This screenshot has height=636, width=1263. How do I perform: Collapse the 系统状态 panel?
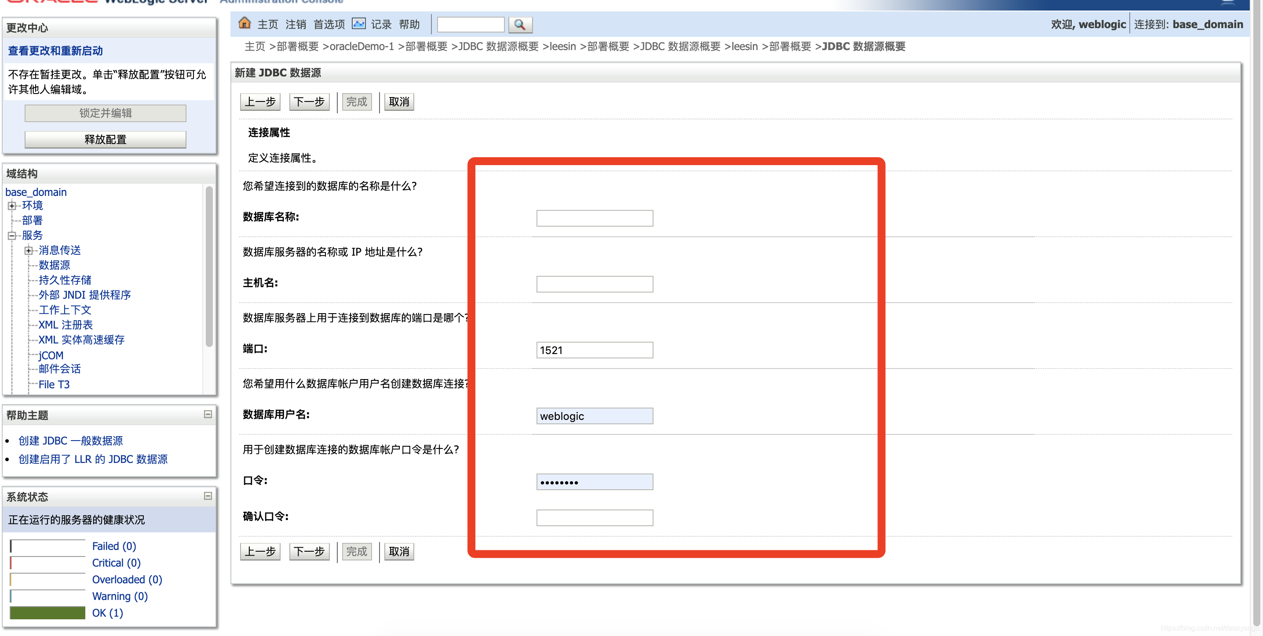point(208,496)
